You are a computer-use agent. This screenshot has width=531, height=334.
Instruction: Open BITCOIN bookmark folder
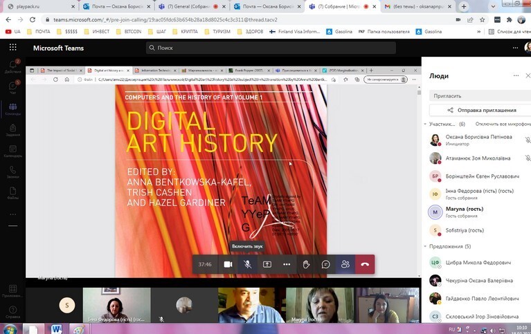(x=129, y=32)
